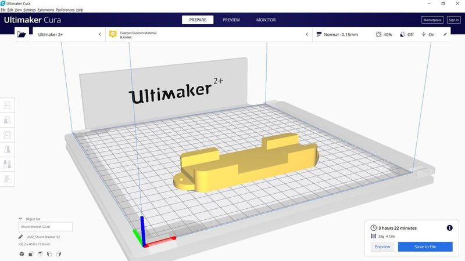
Task: Switch to the 3D perspective view cube icon
Action: pos(21,254)
